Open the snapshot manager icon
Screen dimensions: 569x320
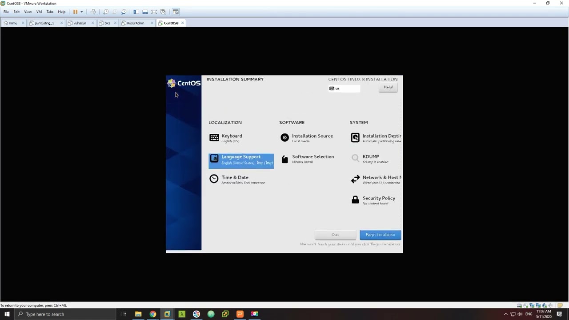pos(124,12)
